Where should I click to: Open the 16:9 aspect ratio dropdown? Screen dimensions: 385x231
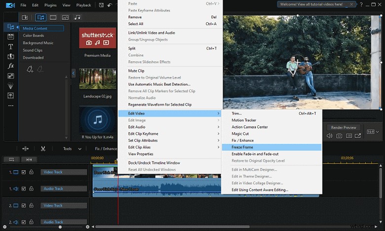pyautogui.click(x=373, y=132)
